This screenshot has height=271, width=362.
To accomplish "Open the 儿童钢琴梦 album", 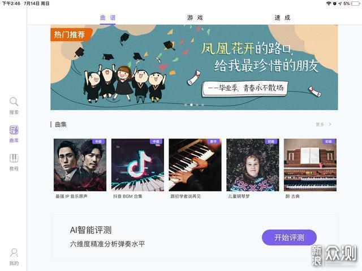I will [x=253, y=165].
